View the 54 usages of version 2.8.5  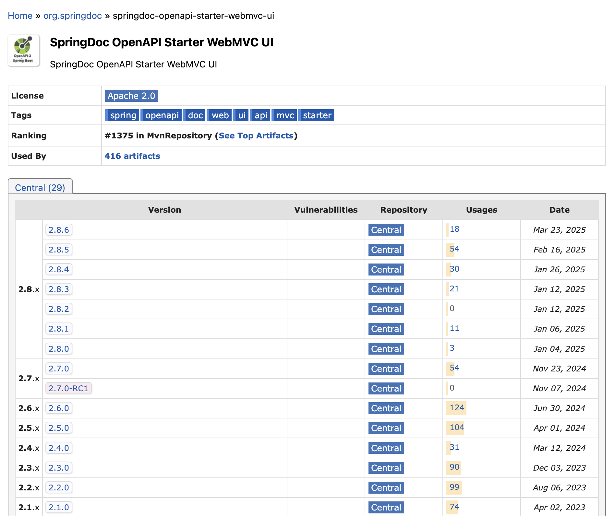(x=454, y=249)
